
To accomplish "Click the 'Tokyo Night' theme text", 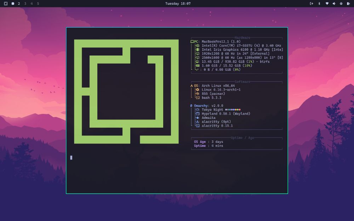I will coord(212,110).
